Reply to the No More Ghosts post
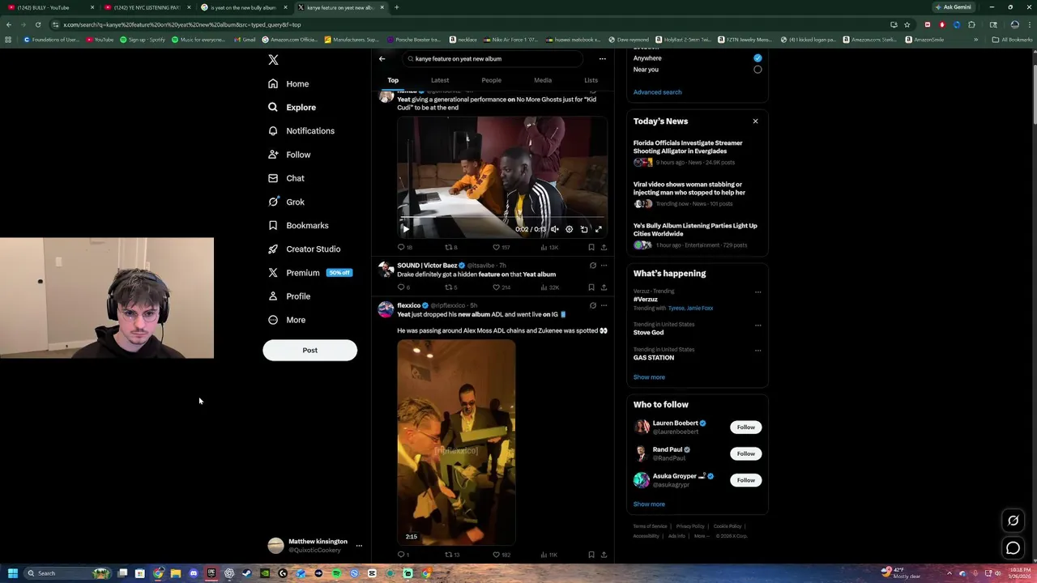Screen dimensions: 1037x583 (x=401, y=247)
